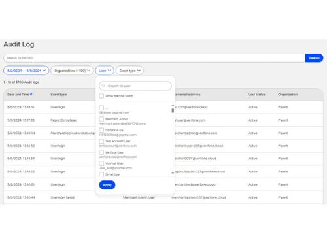
Task: Check the Gmail User checkbox
Action: click(101, 174)
